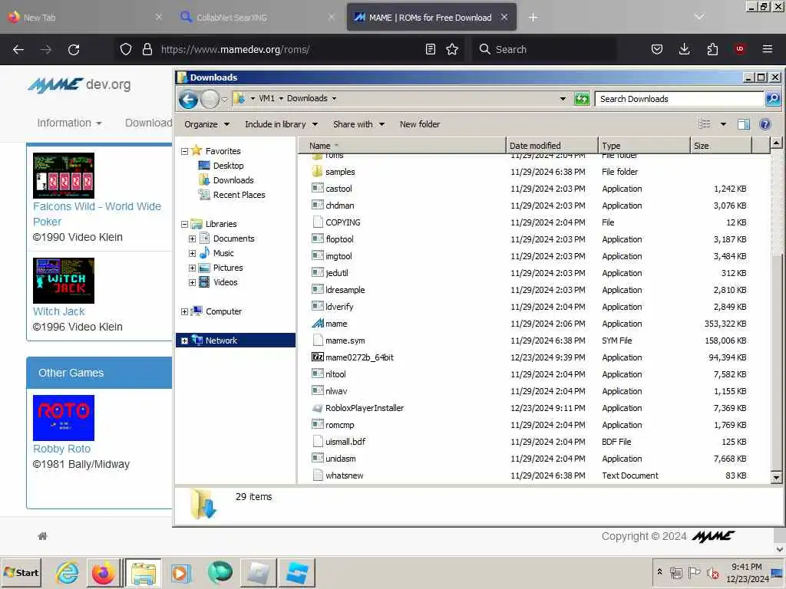Viewport: 786px width, 589px height.
Task: Select Desktop under Favorites
Action: click(x=221, y=166)
